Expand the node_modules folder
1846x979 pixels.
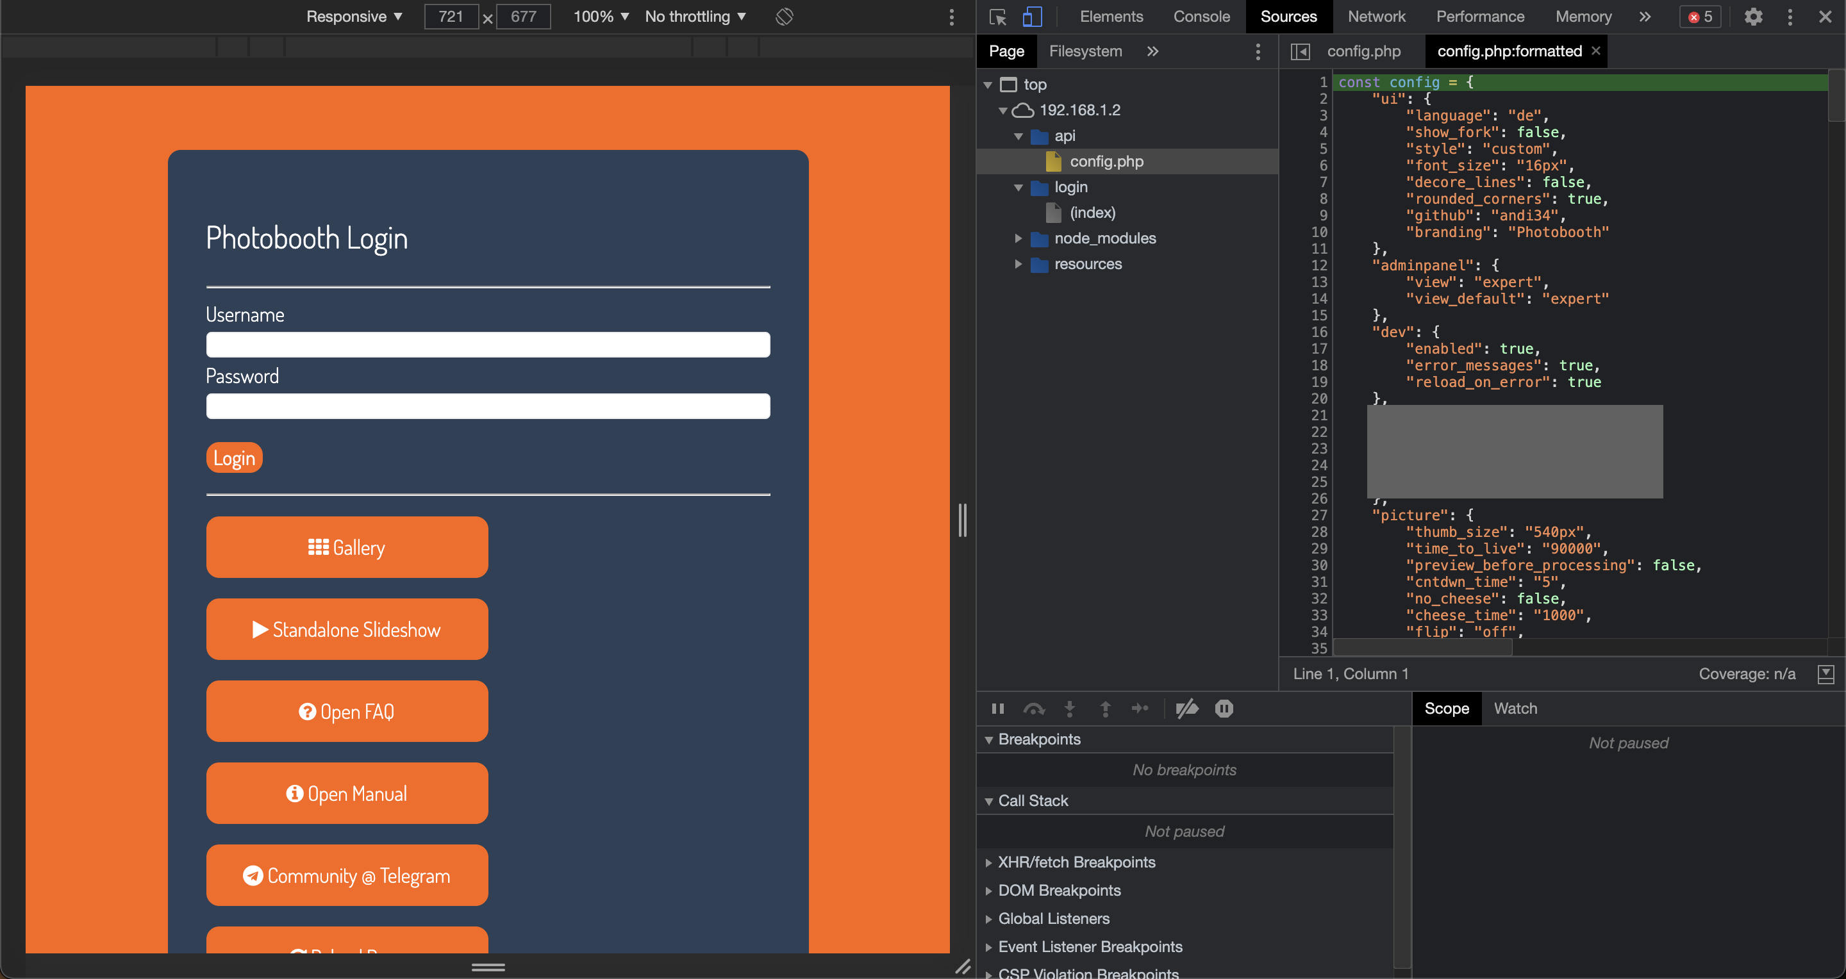click(x=1019, y=238)
